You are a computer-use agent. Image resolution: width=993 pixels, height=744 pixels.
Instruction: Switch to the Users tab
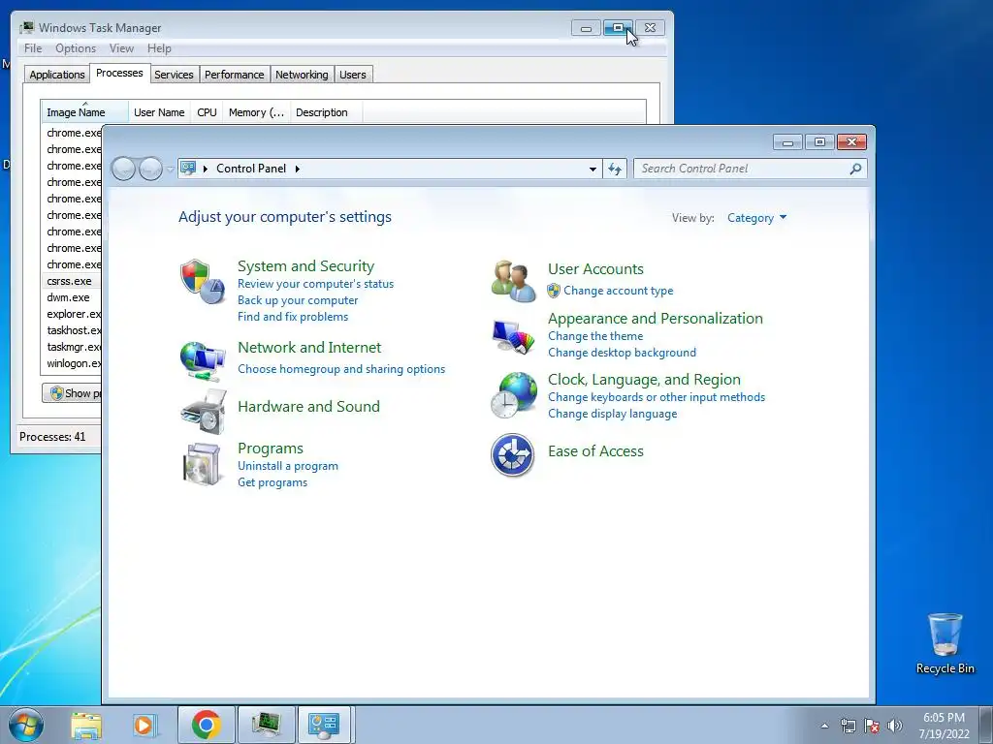[353, 75]
